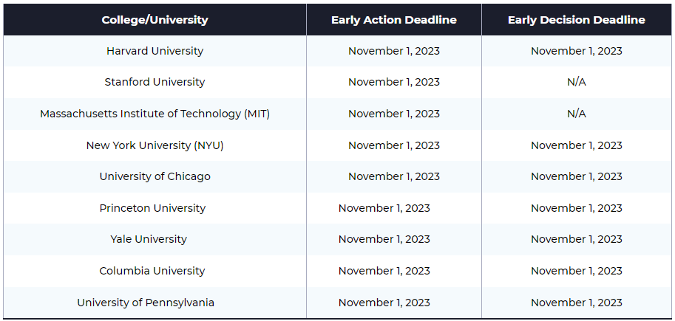The height and width of the screenshot is (321, 675).
Task: Select NYU's Early Action date cell
Action: (394, 145)
